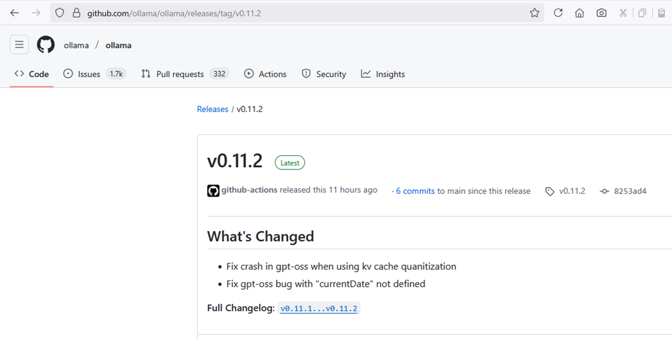Click the v0.11.2 breadcrumb text
Image resolution: width=672 pixels, height=340 pixels.
(x=250, y=109)
